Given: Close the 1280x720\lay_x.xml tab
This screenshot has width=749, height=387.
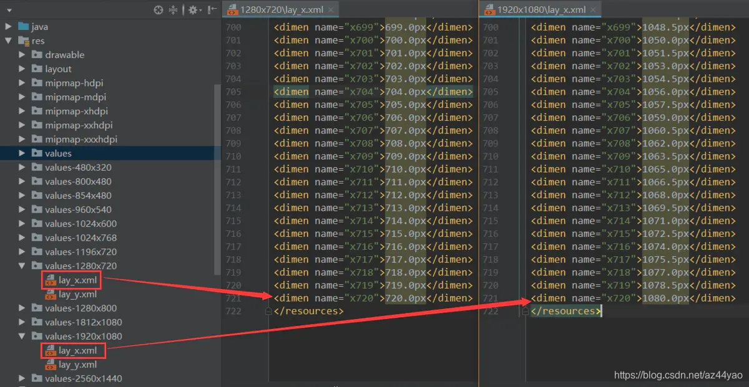Looking at the screenshot, I should pos(330,9).
